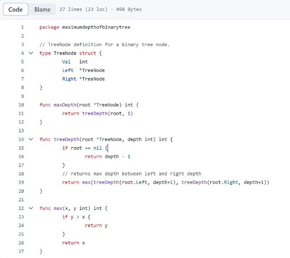Click the 'int' type on line 5

point(83,62)
